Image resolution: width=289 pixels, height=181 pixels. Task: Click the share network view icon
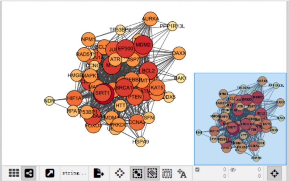29,173
